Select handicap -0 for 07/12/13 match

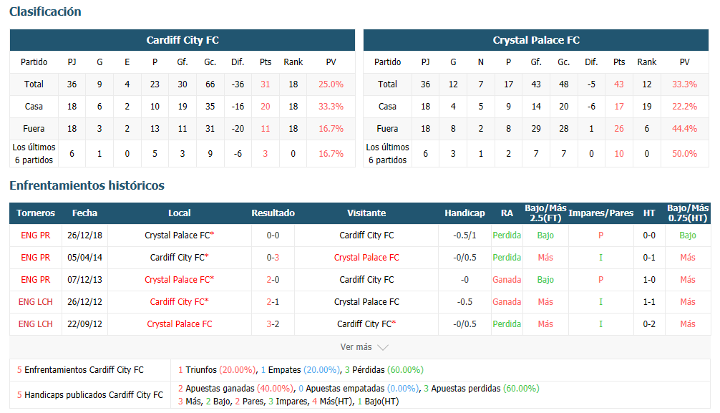464,279
